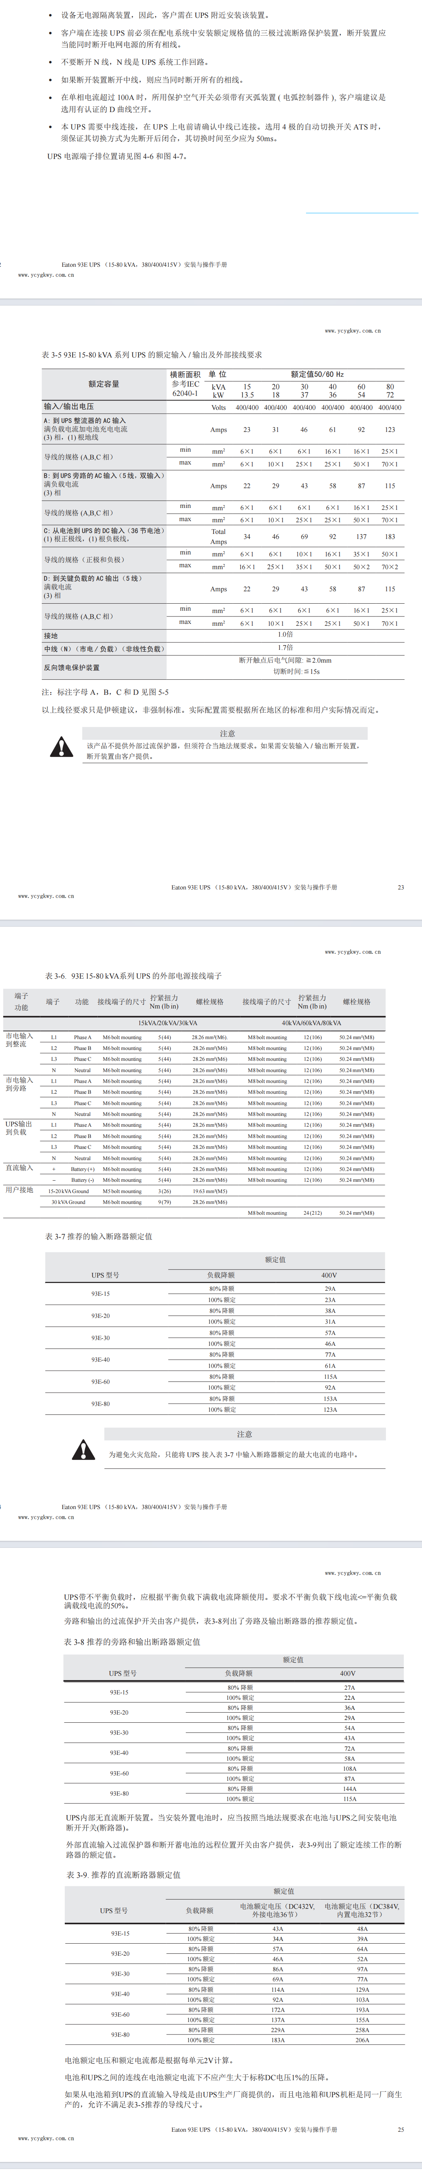Click the '市电输入到旁路' terminal group label
The height and width of the screenshot is (2181, 422).
[x=19, y=1084]
